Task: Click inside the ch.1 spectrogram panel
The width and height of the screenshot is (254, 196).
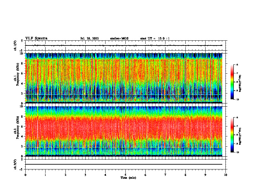Action: [x=124, y=78]
